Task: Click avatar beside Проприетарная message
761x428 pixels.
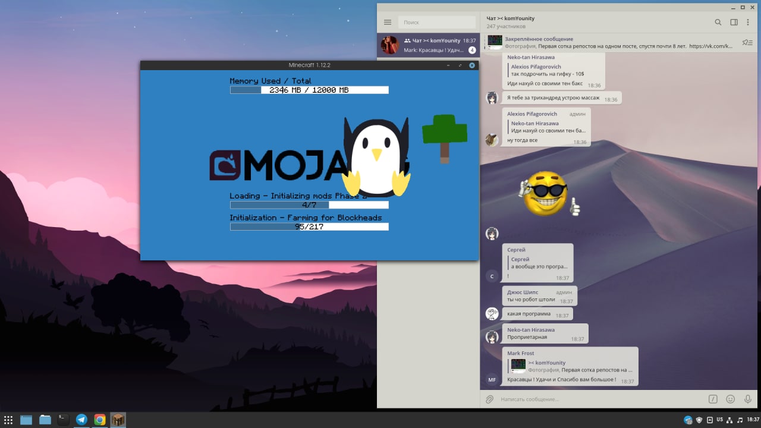Action: (x=492, y=337)
